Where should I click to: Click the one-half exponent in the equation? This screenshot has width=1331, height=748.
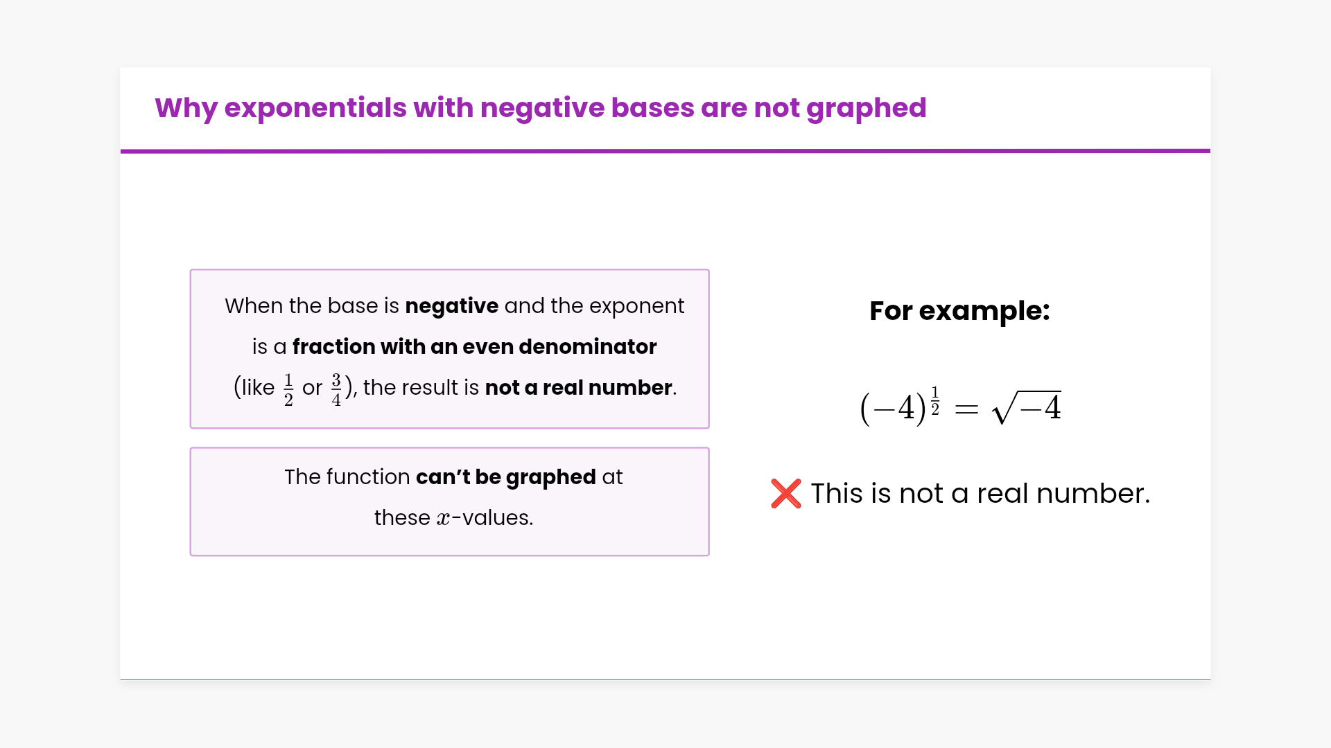tap(935, 401)
